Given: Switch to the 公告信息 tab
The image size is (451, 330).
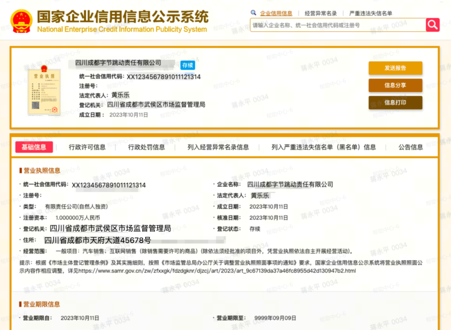Looking at the screenshot, I should coord(410,147).
